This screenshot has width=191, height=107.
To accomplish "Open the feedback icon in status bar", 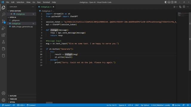I will [184, 105].
